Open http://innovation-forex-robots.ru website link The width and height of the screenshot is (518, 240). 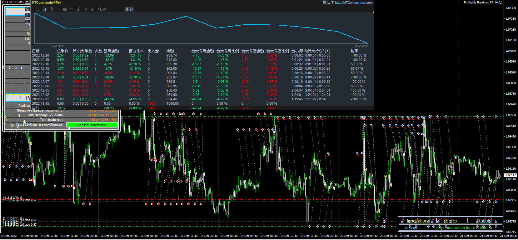(x=464, y=227)
